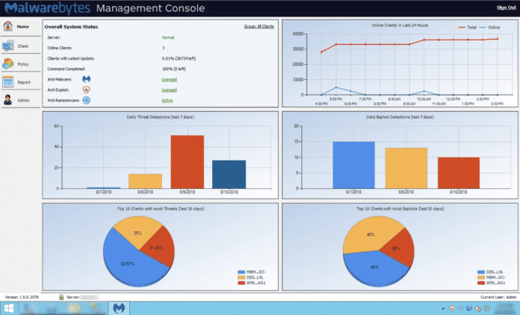Click the red slice in Exploits pie

pyautogui.click(x=399, y=249)
